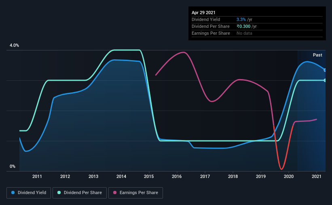Click the 2012 x-axis label
Screen dimensions: 332x205
[65, 176]
